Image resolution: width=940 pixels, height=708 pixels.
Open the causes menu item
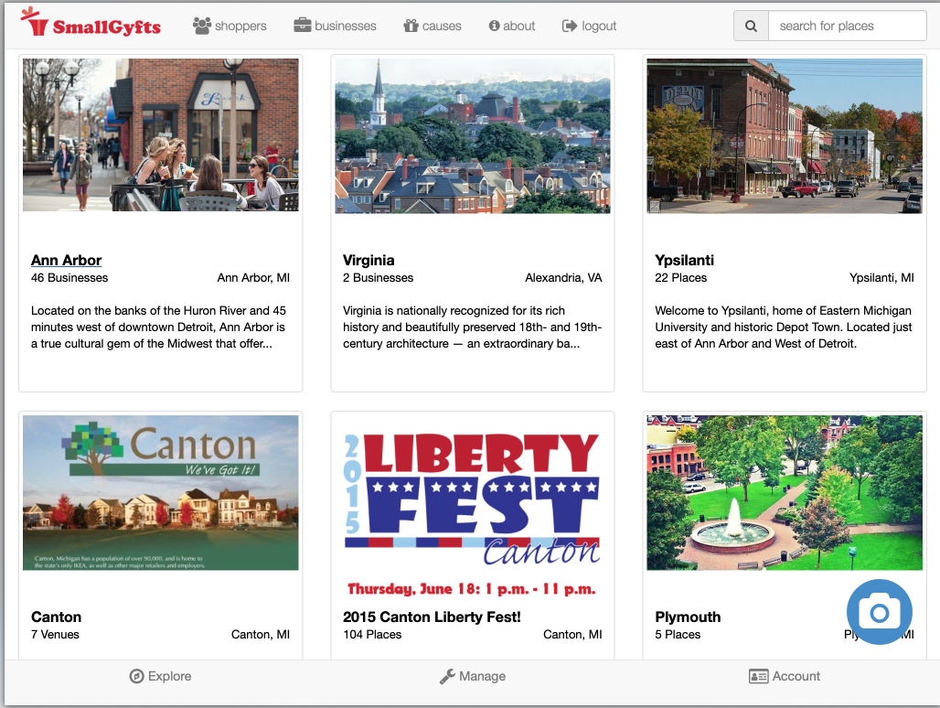pos(433,26)
